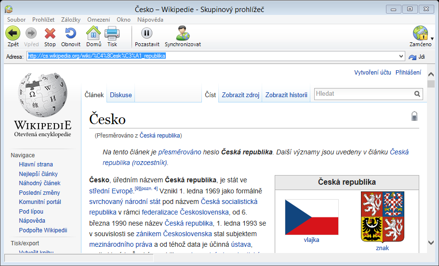Click the Czech flag thumbnail
The height and width of the screenshot is (266, 439).
(312, 217)
